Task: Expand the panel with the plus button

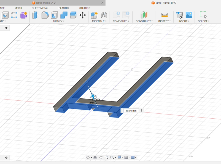Action: [6, 157]
